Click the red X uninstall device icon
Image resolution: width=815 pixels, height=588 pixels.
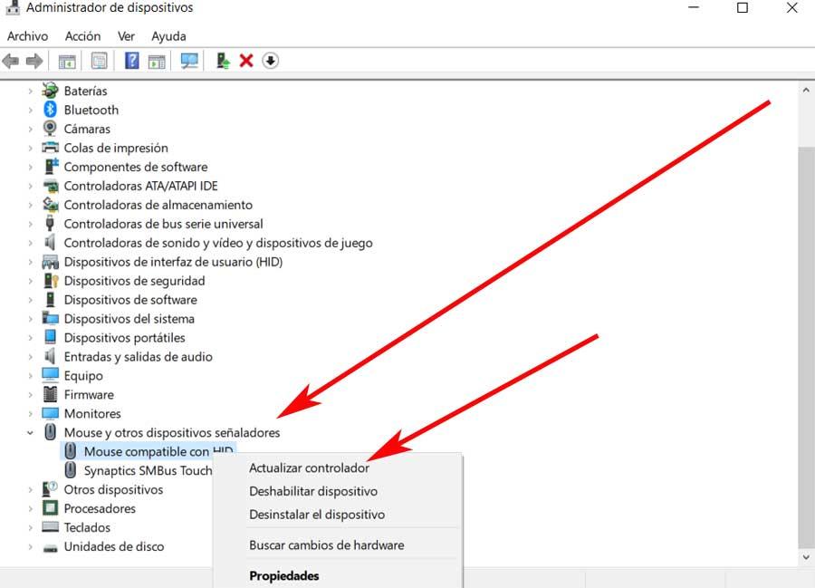tap(245, 61)
